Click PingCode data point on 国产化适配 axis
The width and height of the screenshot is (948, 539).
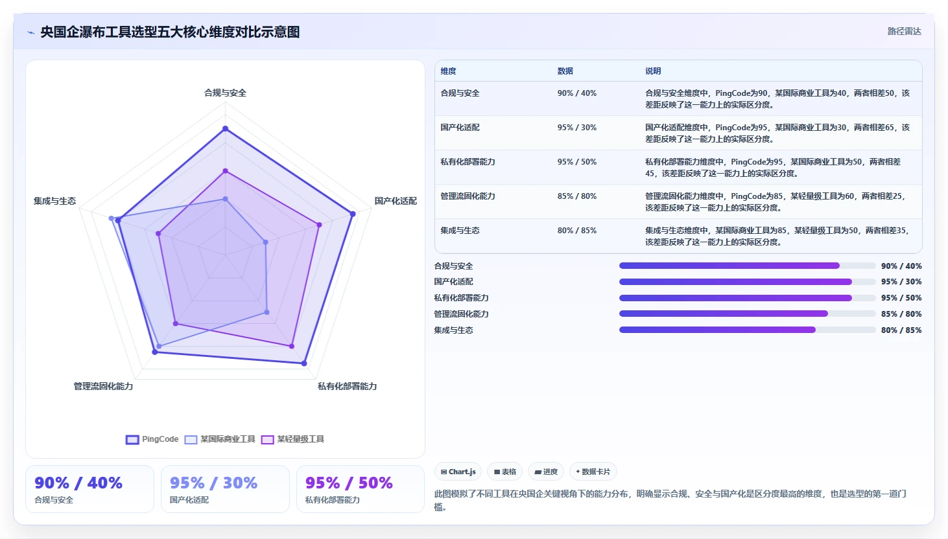coord(353,214)
